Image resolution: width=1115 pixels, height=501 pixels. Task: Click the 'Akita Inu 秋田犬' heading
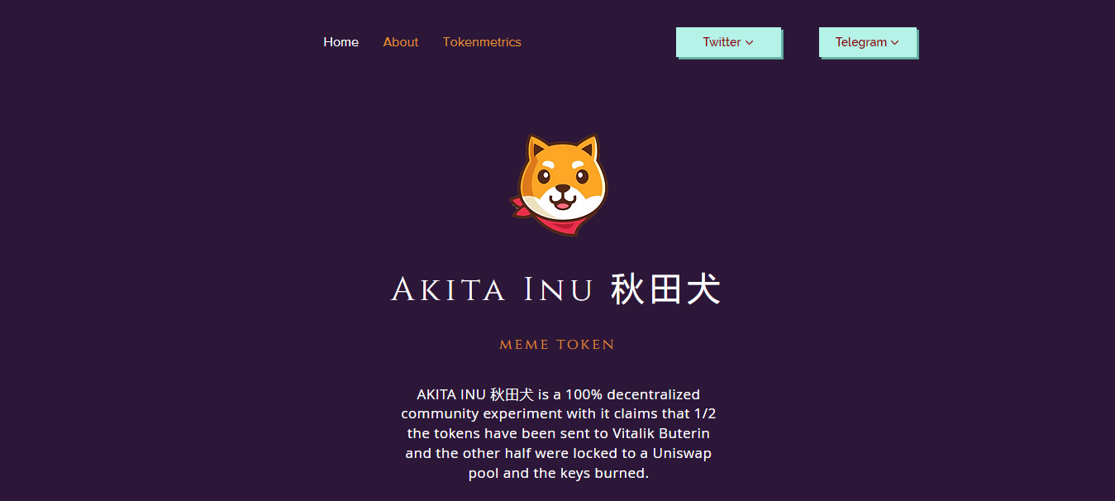[556, 290]
